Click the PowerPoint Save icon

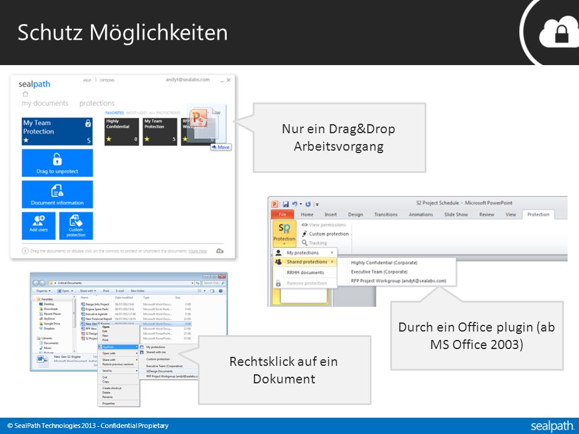(x=285, y=204)
